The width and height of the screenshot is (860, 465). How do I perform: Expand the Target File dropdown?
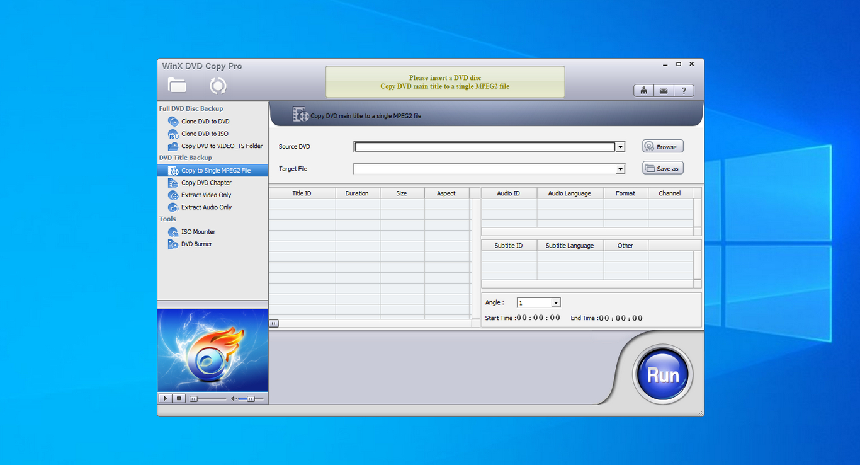coord(620,169)
